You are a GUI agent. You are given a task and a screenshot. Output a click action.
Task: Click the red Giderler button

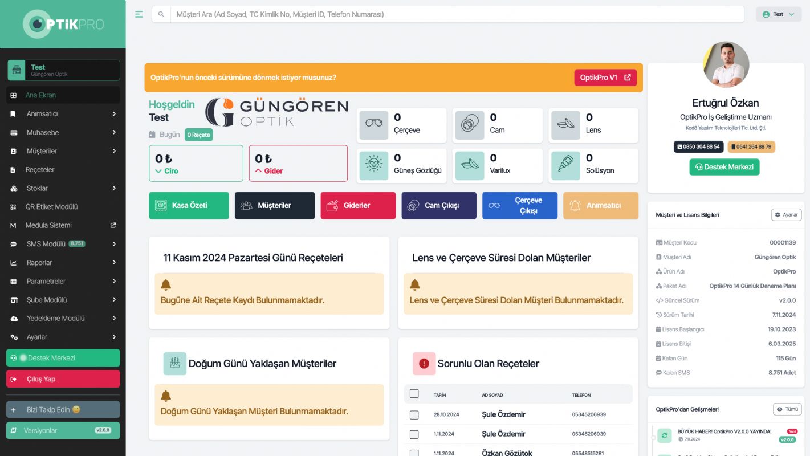[x=358, y=205]
